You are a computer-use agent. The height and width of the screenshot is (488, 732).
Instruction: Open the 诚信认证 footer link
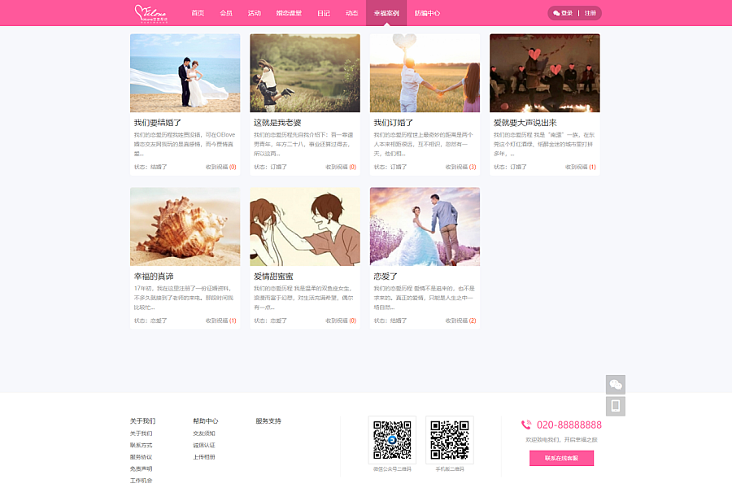(x=204, y=445)
